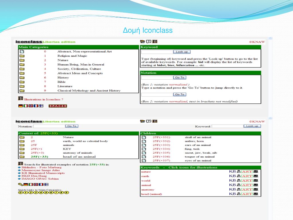Viewport: 293px width, 220px height.
Task: Select German flag below Main Categories
Action: [21, 106]
